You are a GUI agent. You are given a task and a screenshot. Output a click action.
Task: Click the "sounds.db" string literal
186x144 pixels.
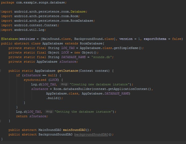101,57
